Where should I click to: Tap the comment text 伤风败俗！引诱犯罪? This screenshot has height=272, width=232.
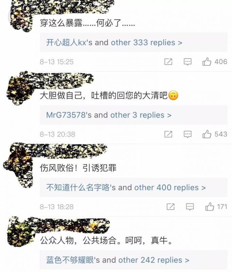click(78, 168)
